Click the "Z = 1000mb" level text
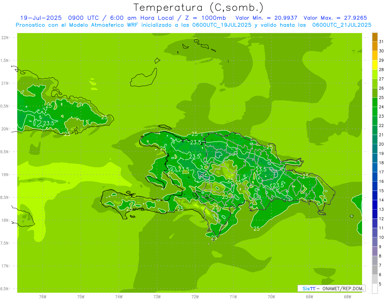The height and width of the screenshot is (301, 390). [205, 18]
